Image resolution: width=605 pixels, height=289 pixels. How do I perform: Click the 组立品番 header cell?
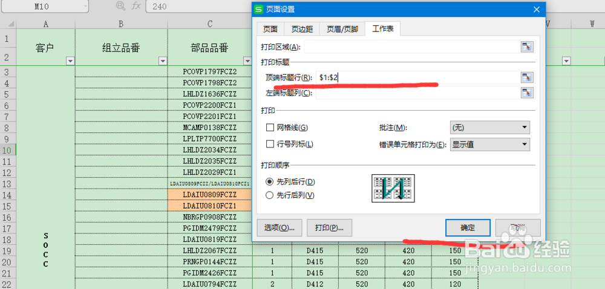coord(121,47)
